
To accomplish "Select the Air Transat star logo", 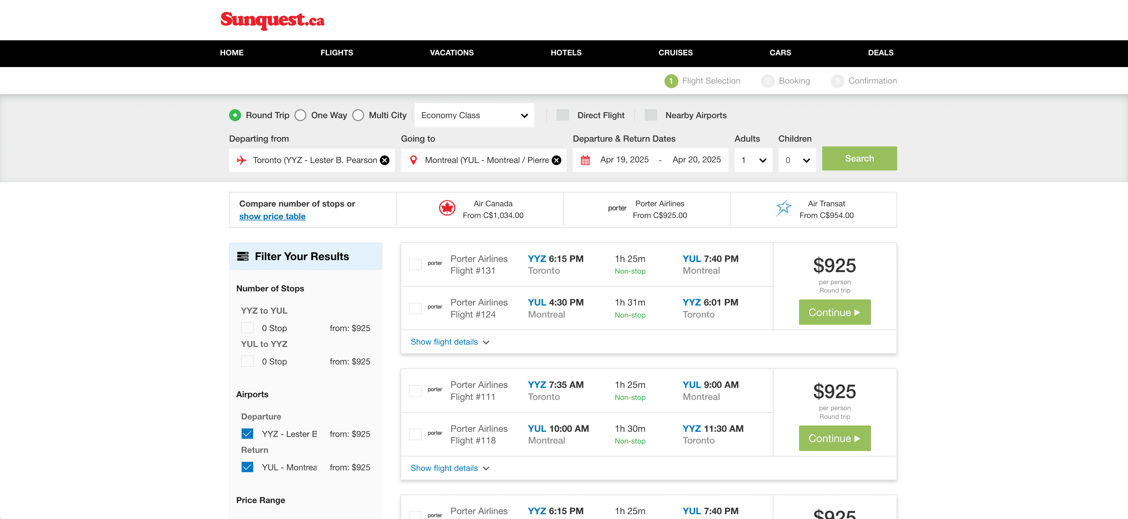I will coord(783,208).
